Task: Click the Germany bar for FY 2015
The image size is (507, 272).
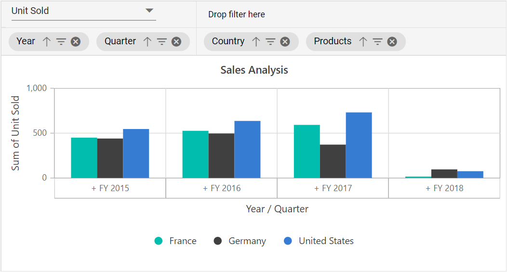Action: [x=110, y=158]
